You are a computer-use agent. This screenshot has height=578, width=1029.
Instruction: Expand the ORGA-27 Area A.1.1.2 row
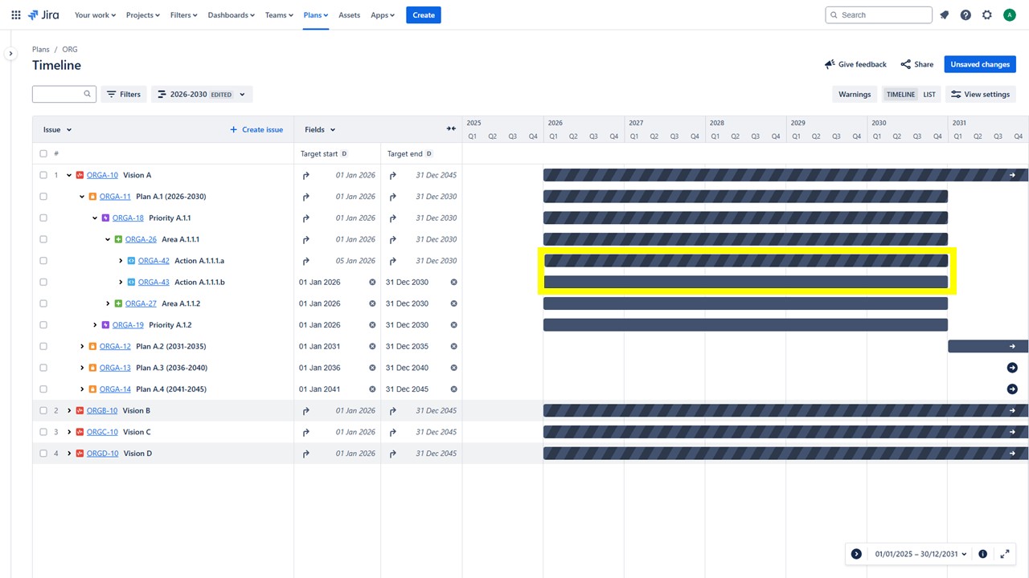[108, 303]
